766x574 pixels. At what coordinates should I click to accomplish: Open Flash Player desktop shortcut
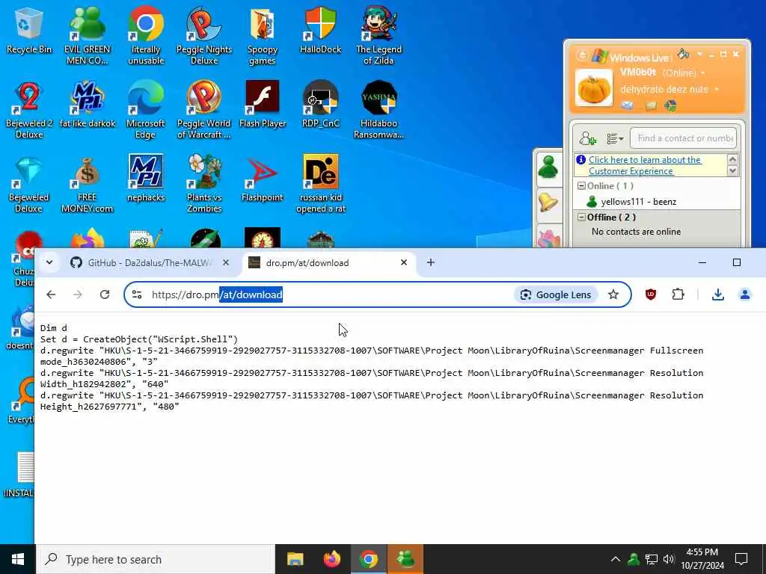pos(263,105)
